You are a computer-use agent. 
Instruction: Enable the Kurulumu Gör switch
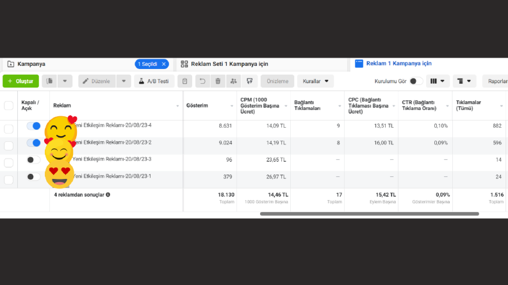point(416,81)
